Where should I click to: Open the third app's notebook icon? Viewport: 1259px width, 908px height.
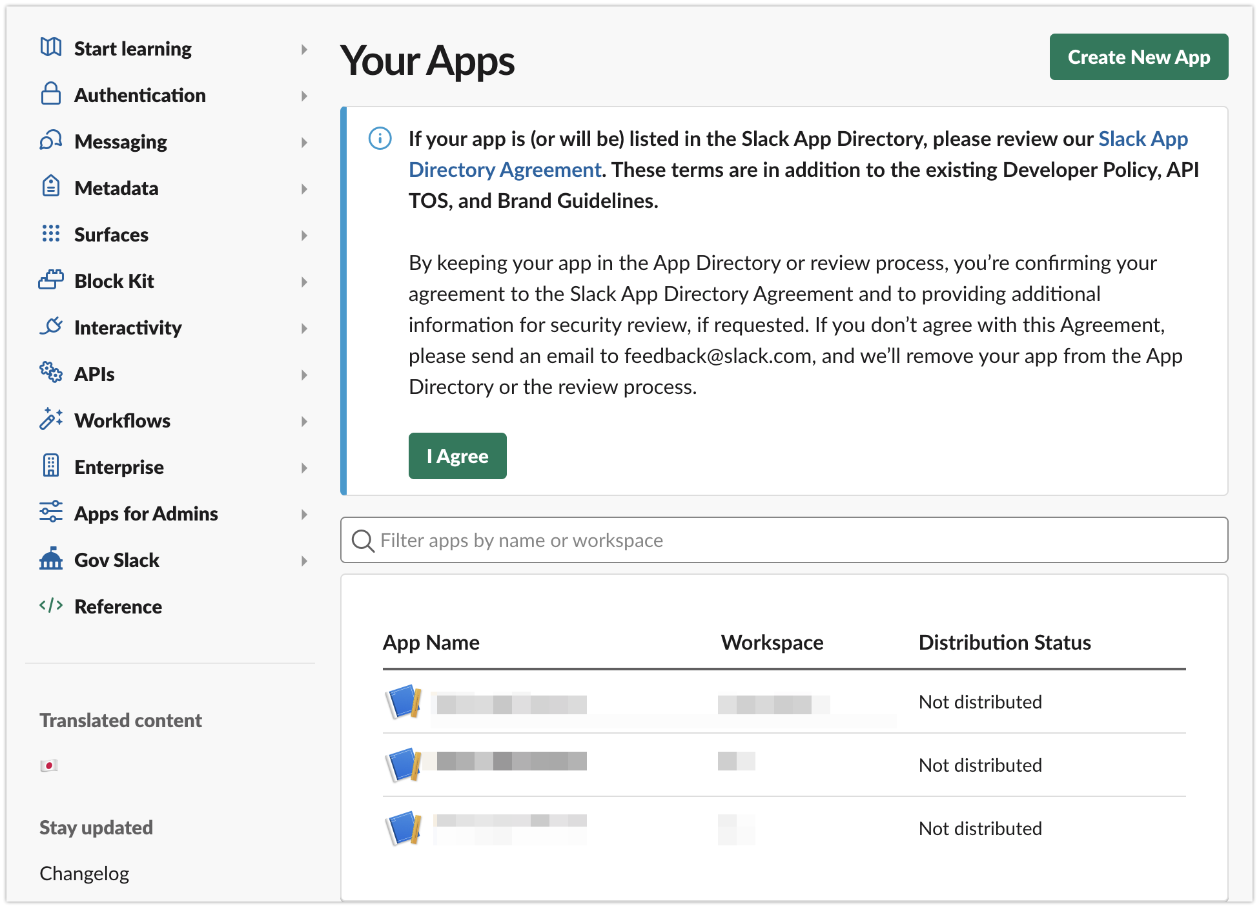click(404, 829)
